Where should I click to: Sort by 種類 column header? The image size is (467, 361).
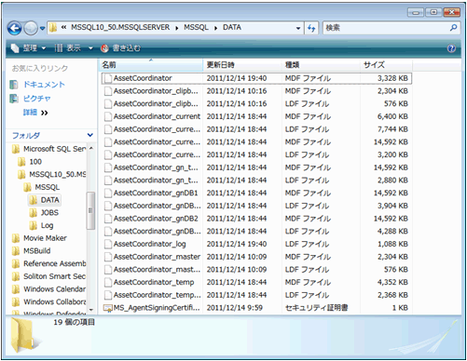[x=321, y=65]
